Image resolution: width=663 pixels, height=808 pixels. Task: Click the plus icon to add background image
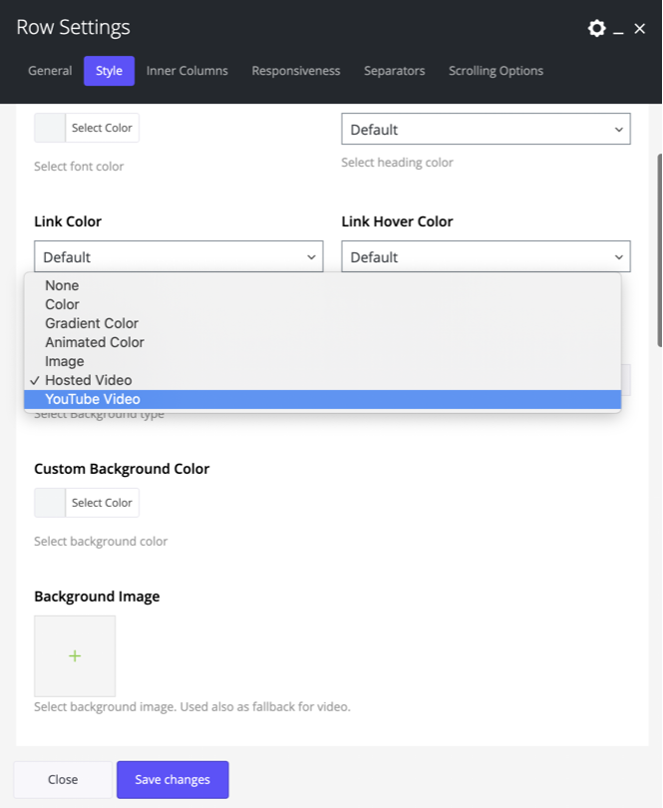[x=75, y=655]
